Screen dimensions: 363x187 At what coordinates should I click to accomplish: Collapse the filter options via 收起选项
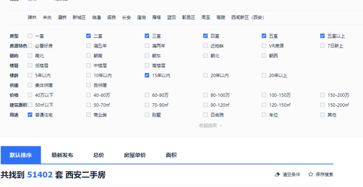tap(210, 125)
